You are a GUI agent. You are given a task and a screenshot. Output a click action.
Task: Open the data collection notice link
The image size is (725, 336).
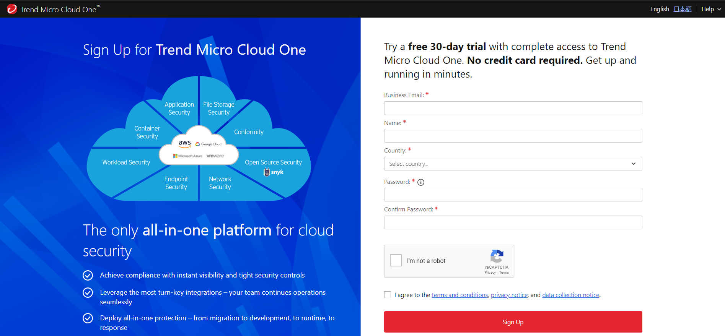click(x=571, y=295)
